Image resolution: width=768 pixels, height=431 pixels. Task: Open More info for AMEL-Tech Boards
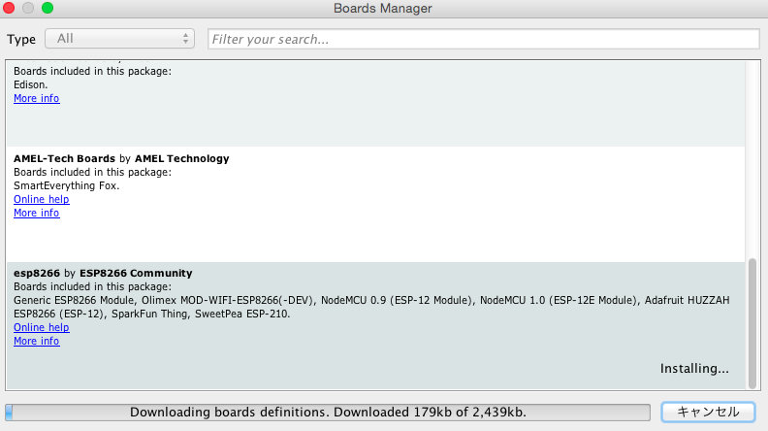tap(36, 214)
